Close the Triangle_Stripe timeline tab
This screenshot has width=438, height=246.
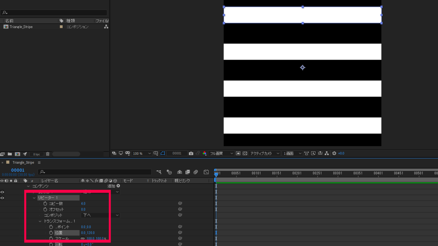click(x=2, y=163)
